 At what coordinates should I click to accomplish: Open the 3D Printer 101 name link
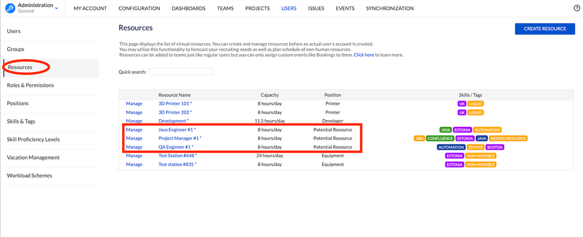[175, 104]
